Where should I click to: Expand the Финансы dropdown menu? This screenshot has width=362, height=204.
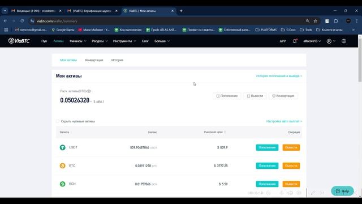78,41
